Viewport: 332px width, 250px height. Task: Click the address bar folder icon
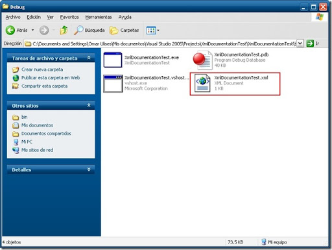28,44
